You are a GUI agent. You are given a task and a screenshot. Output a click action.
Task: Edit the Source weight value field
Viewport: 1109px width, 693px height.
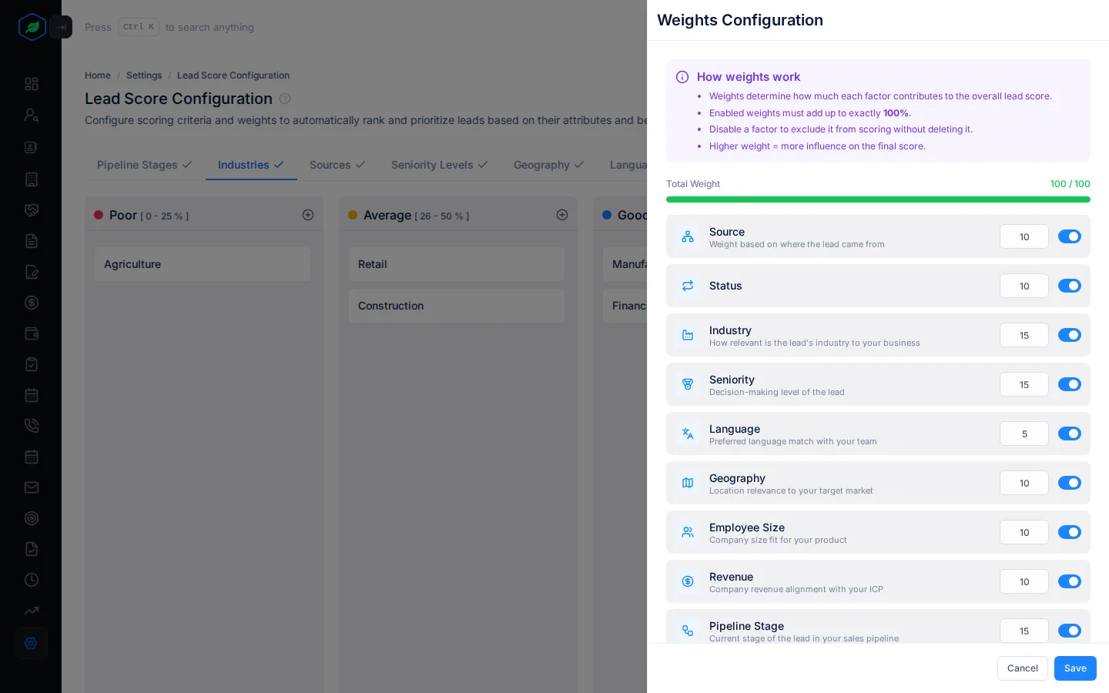pyautogui.click(x=1024, y=236)
